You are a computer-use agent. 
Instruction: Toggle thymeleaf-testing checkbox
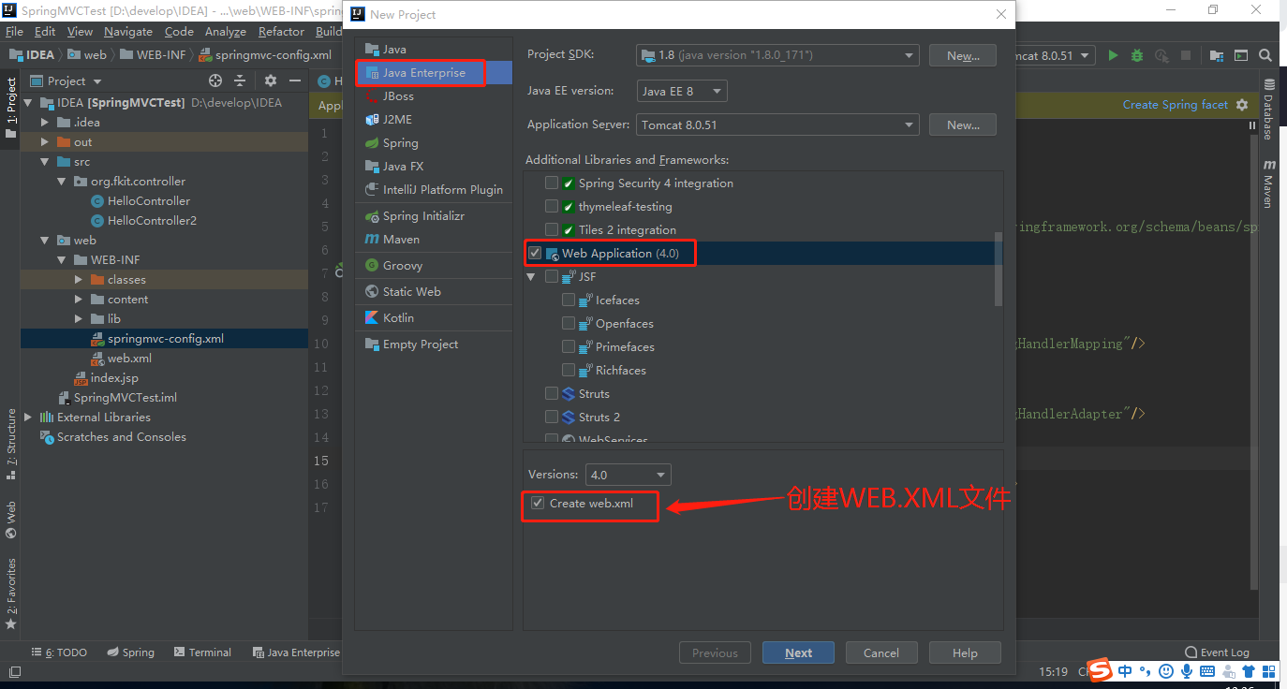tap(552, 207)
